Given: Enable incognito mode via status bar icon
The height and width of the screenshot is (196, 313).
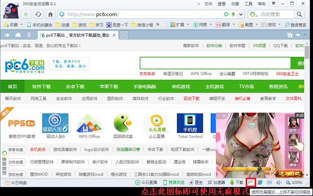Looking at the screenshot, I should coord(250,182).
